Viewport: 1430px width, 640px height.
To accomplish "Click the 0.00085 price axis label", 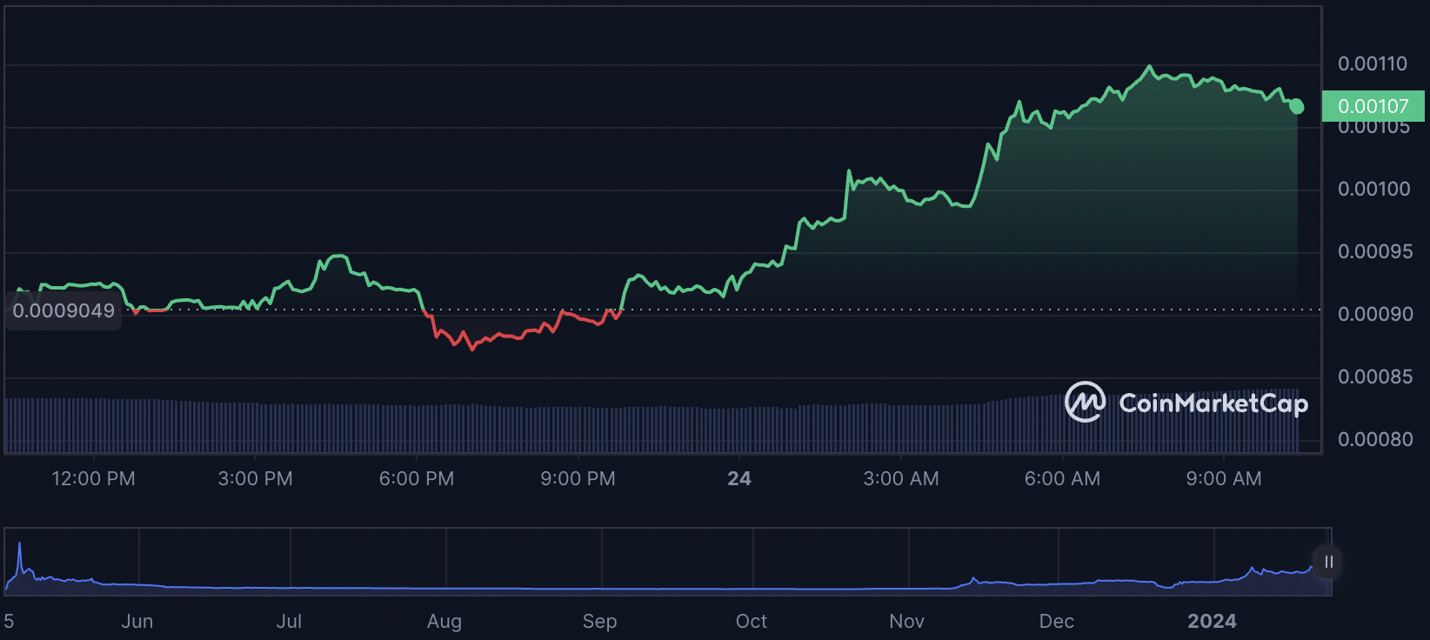I will (1375, 377).
